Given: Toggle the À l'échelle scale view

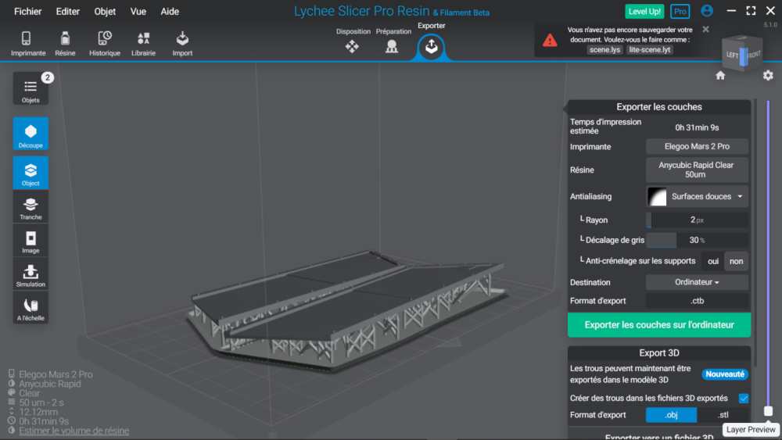Looking at the screenshot, I should pos(30,309).
